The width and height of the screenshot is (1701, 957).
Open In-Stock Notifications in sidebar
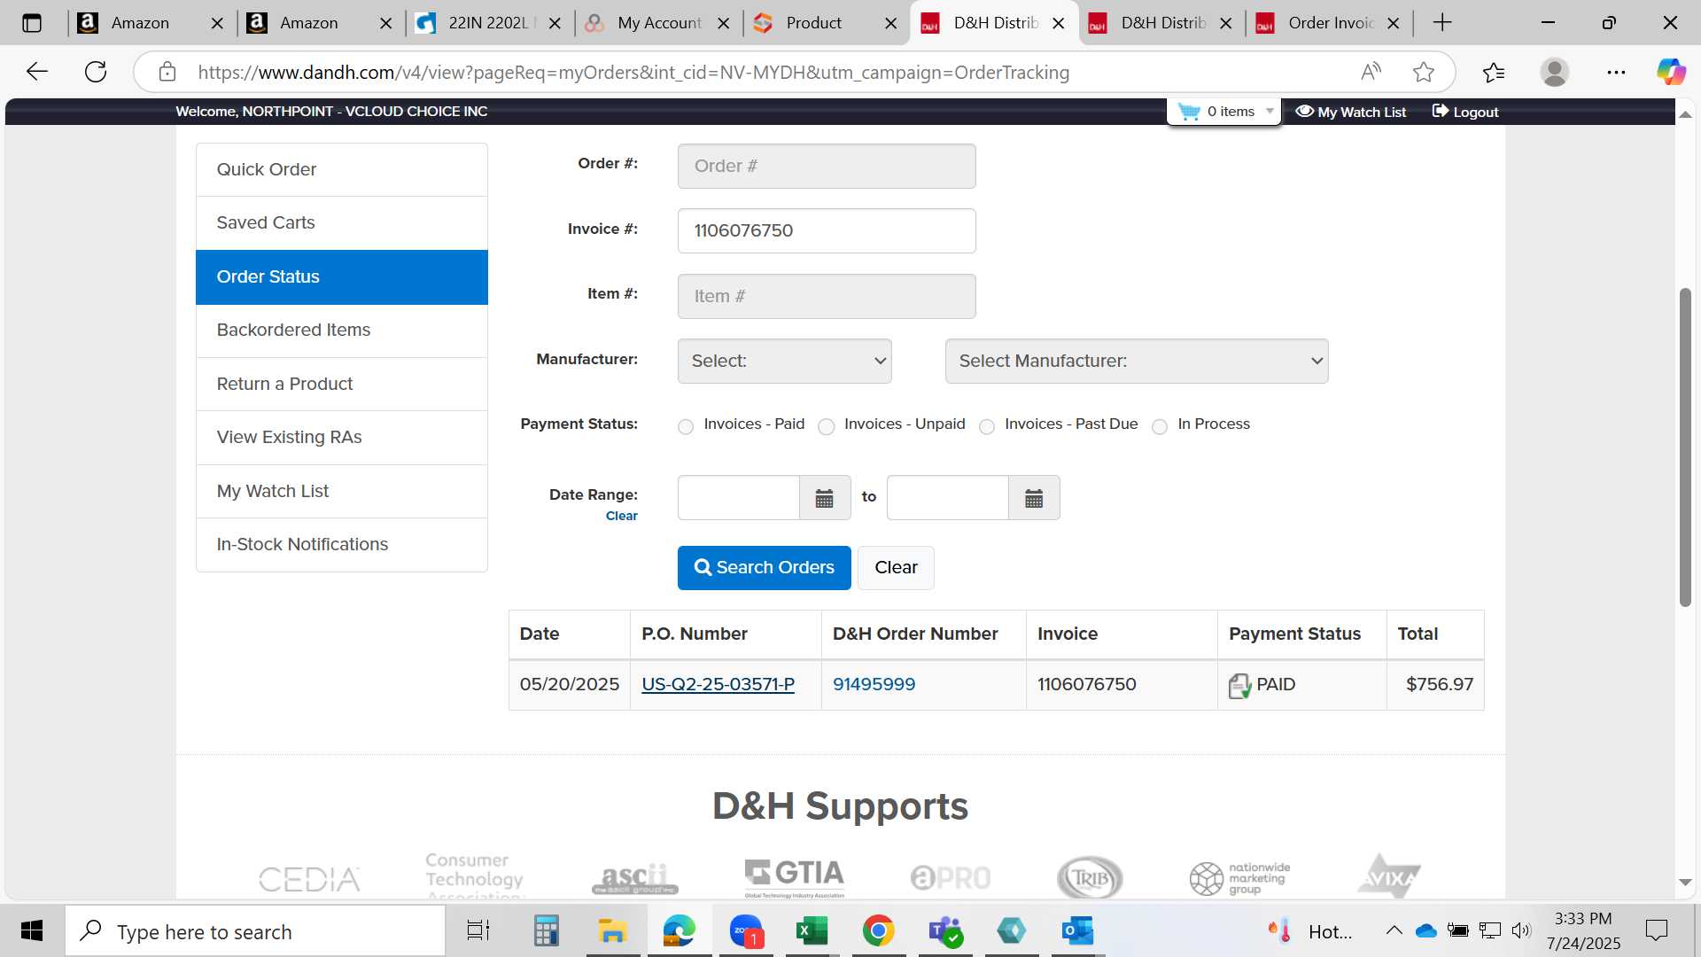(342, 545)
